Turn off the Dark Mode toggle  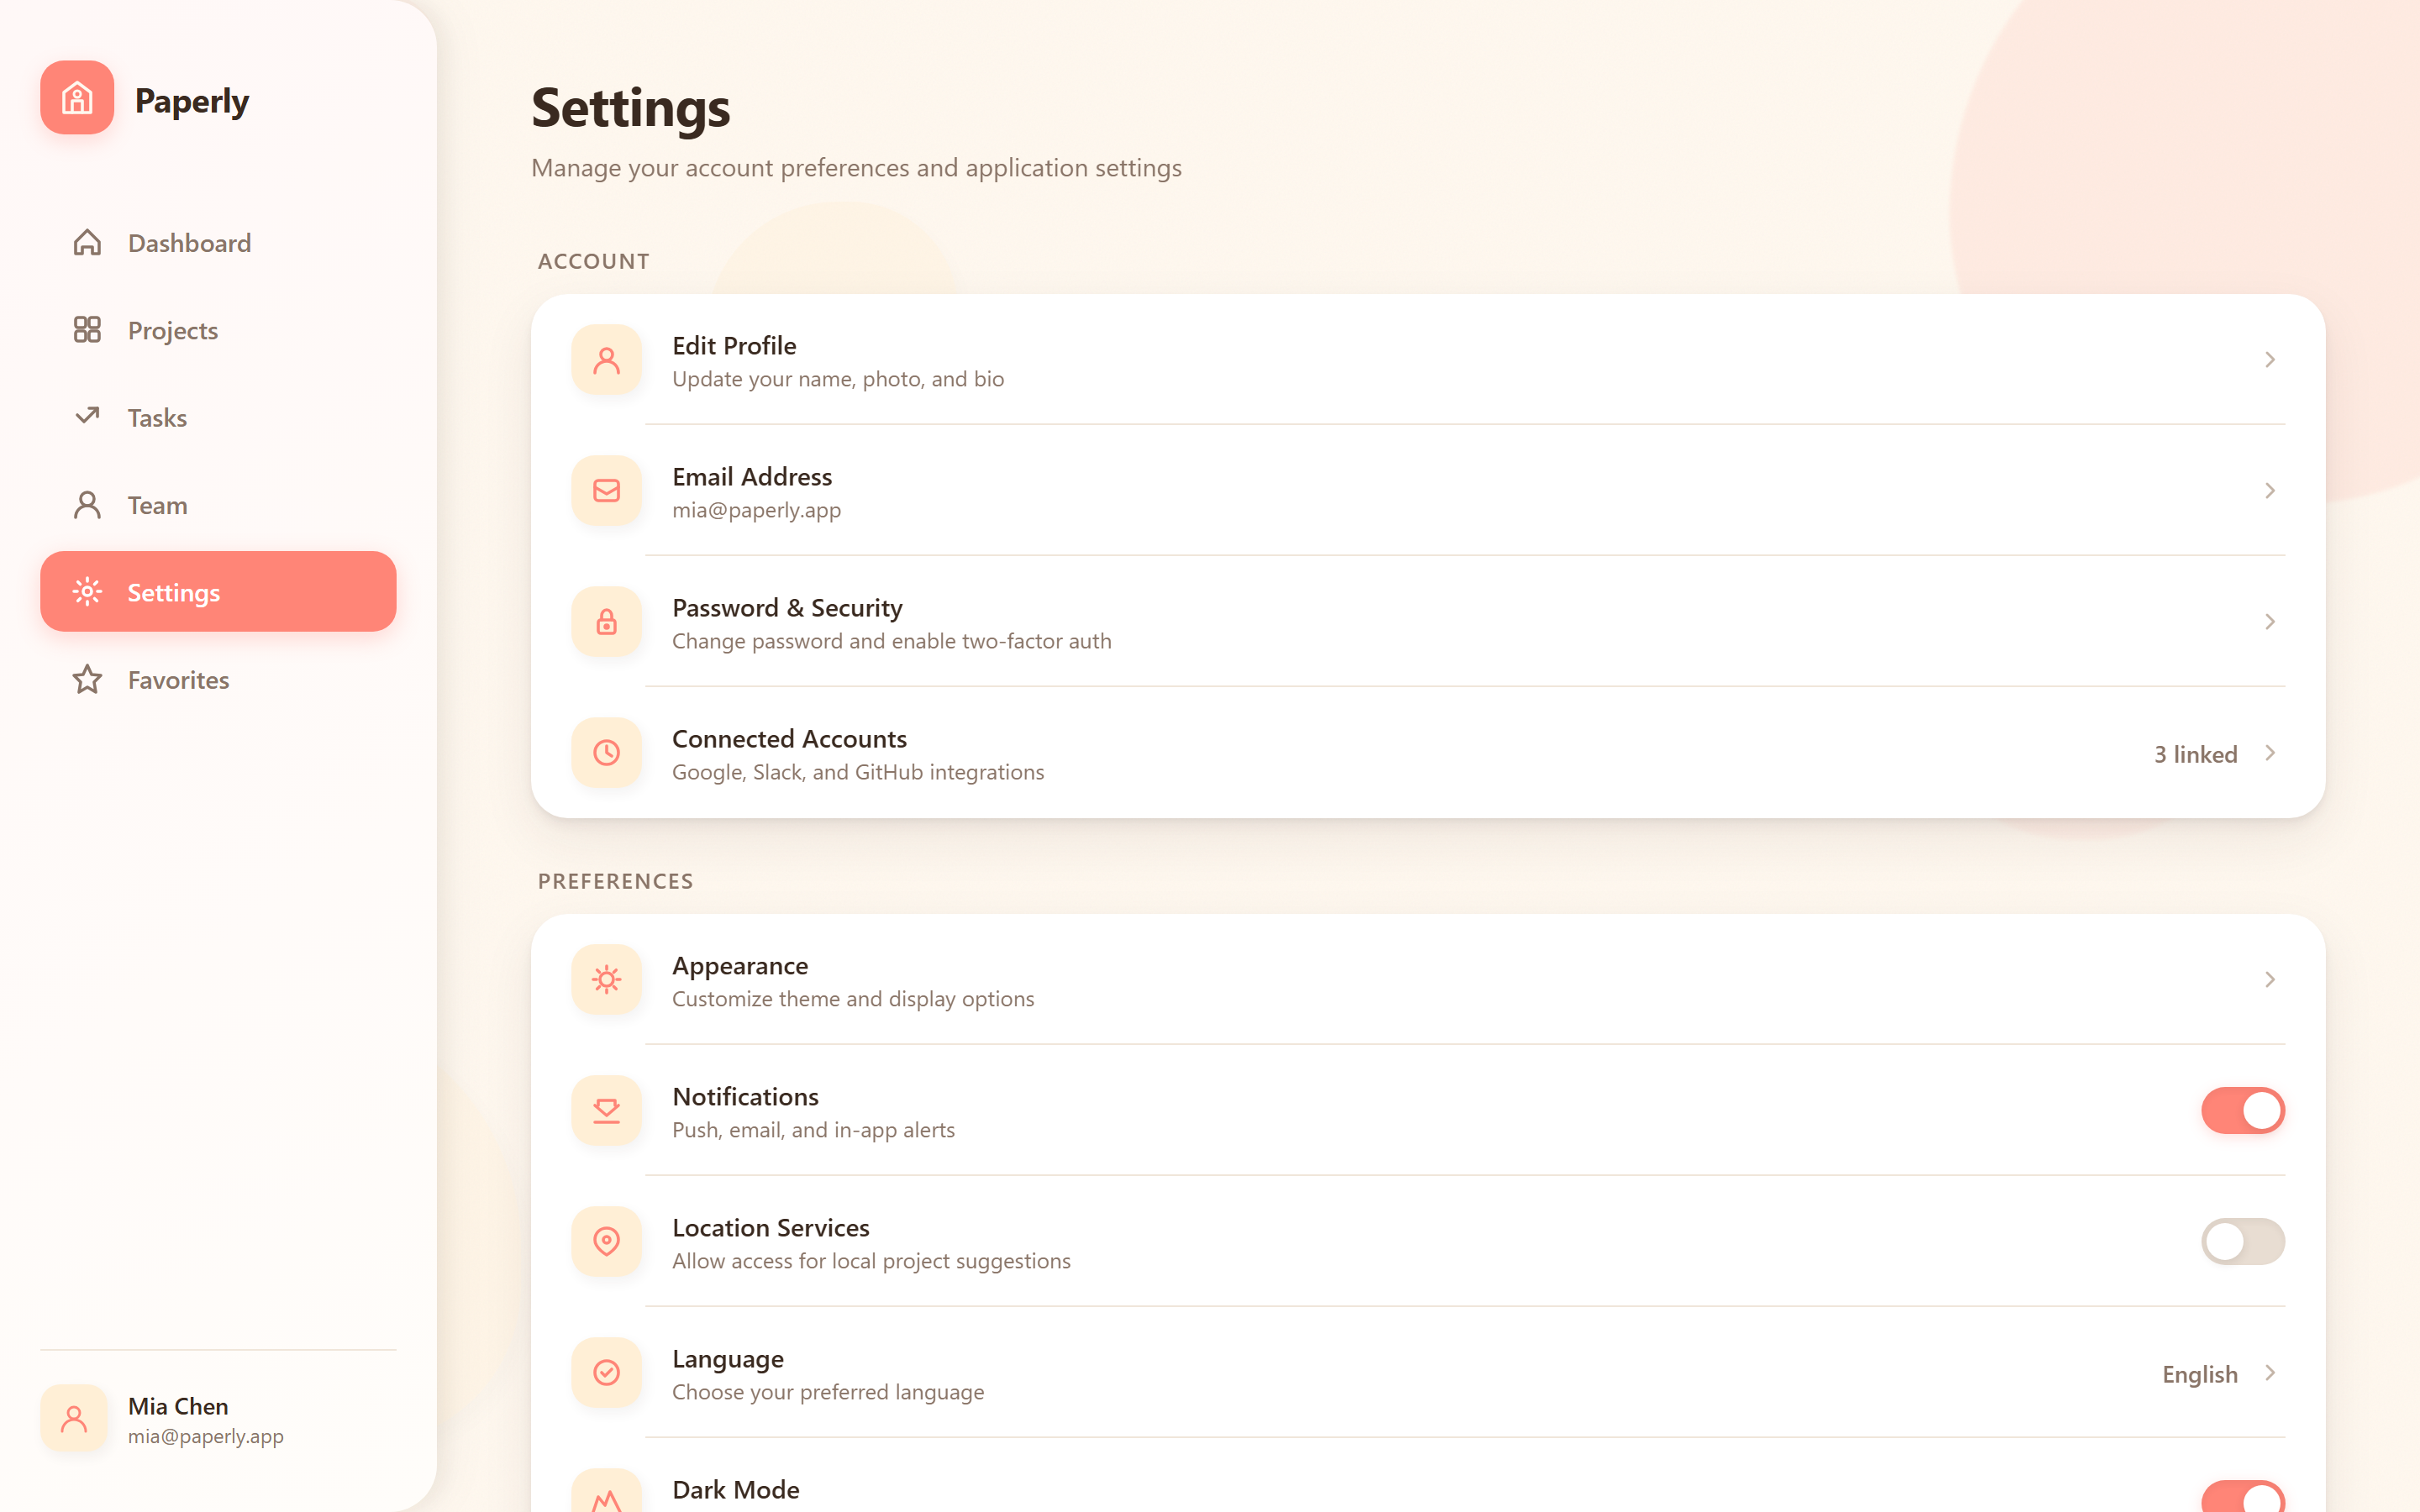coord(2243,1497)
